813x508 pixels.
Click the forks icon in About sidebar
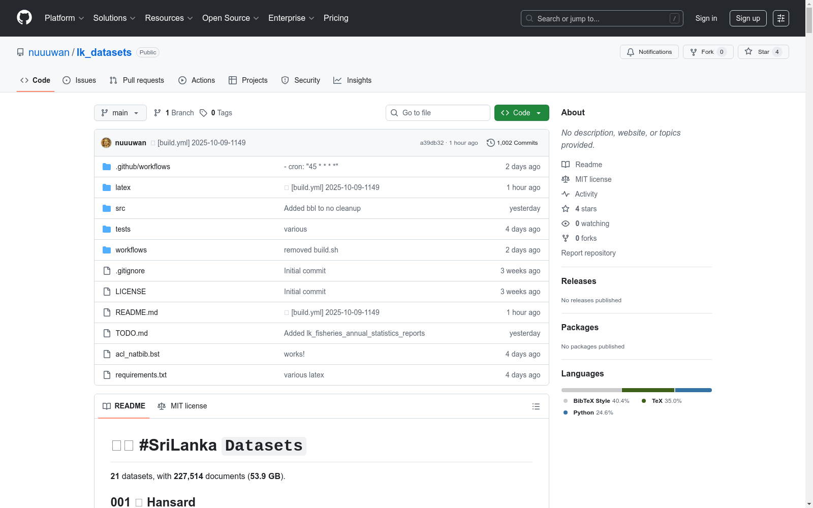[x=566, y=238]
